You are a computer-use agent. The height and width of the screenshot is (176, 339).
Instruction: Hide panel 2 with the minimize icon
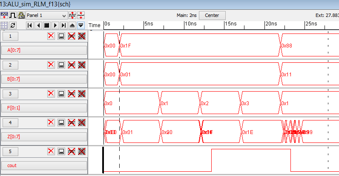coord(61,65)
